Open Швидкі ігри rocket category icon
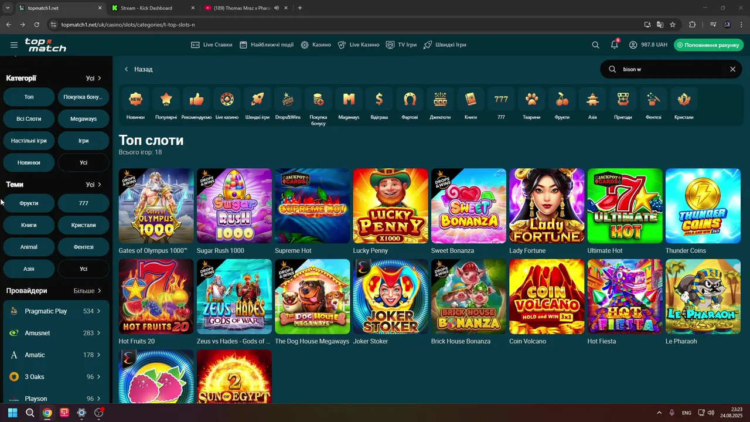 tap(257, 99)
